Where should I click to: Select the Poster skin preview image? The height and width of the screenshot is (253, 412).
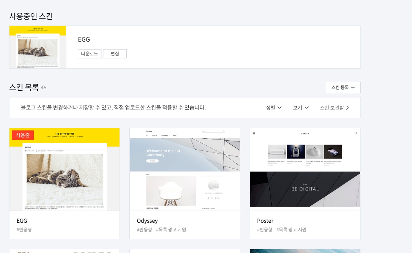click(305, 169)
